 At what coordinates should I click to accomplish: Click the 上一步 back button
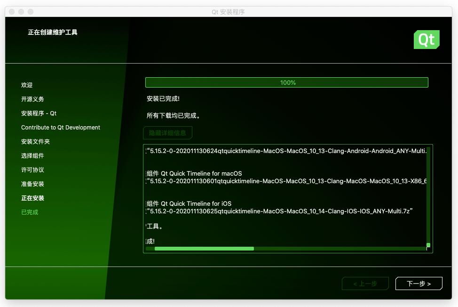365,283
